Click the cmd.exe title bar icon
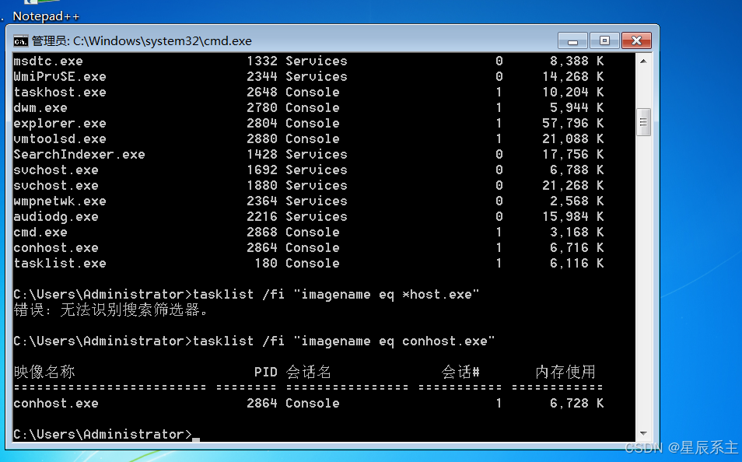742x462 pixels. (x=20, y=41)
